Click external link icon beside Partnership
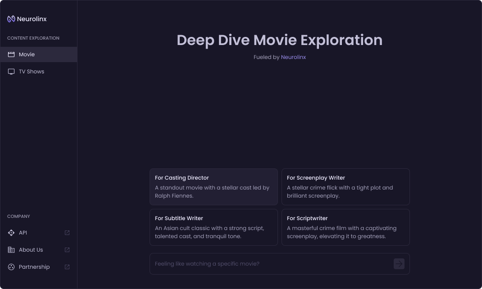Screen dimensions: 482x289 point(67,267)
